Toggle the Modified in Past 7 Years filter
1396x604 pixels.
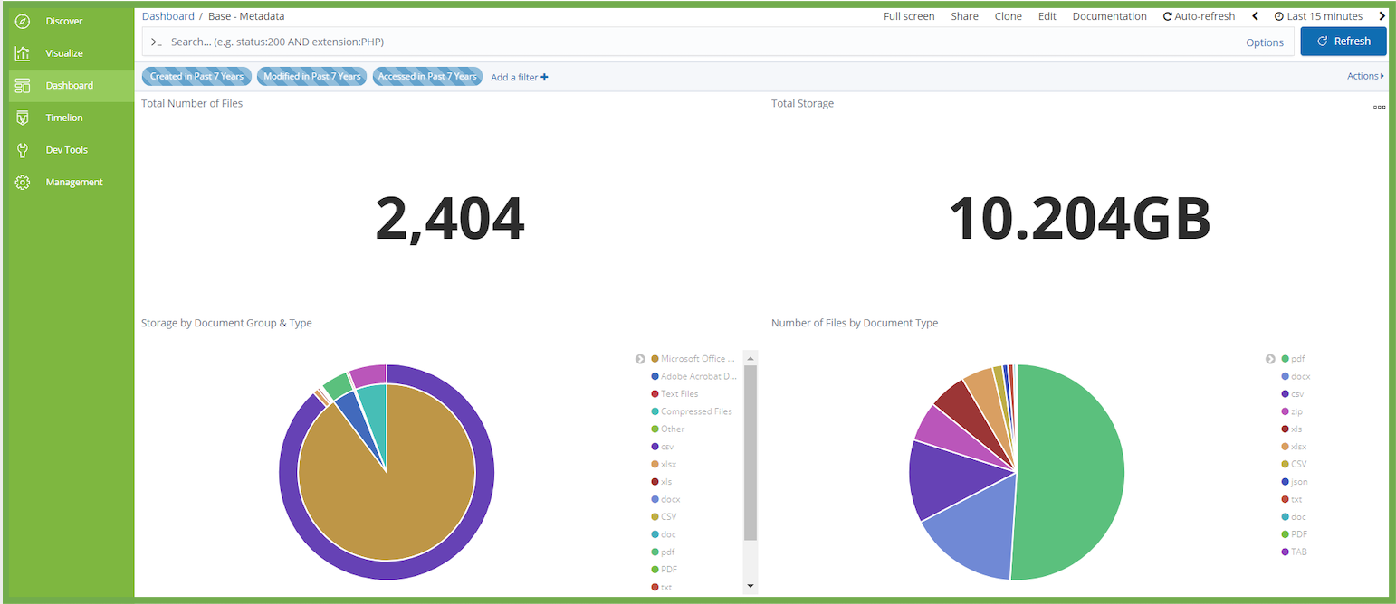tap(311, 77)
